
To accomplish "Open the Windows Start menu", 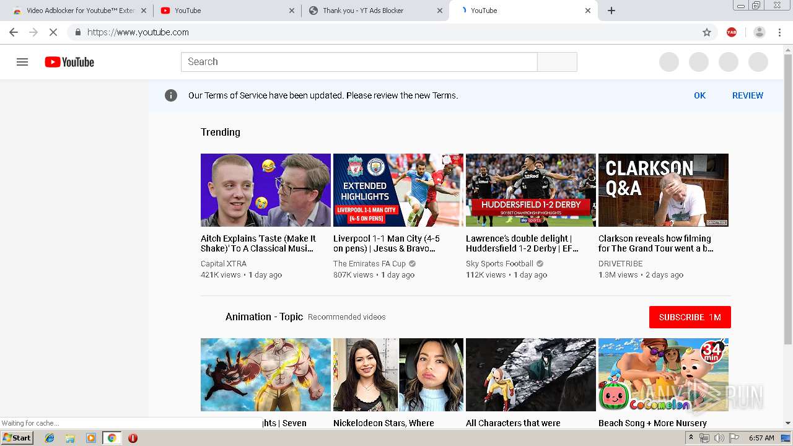I will 17,438.
